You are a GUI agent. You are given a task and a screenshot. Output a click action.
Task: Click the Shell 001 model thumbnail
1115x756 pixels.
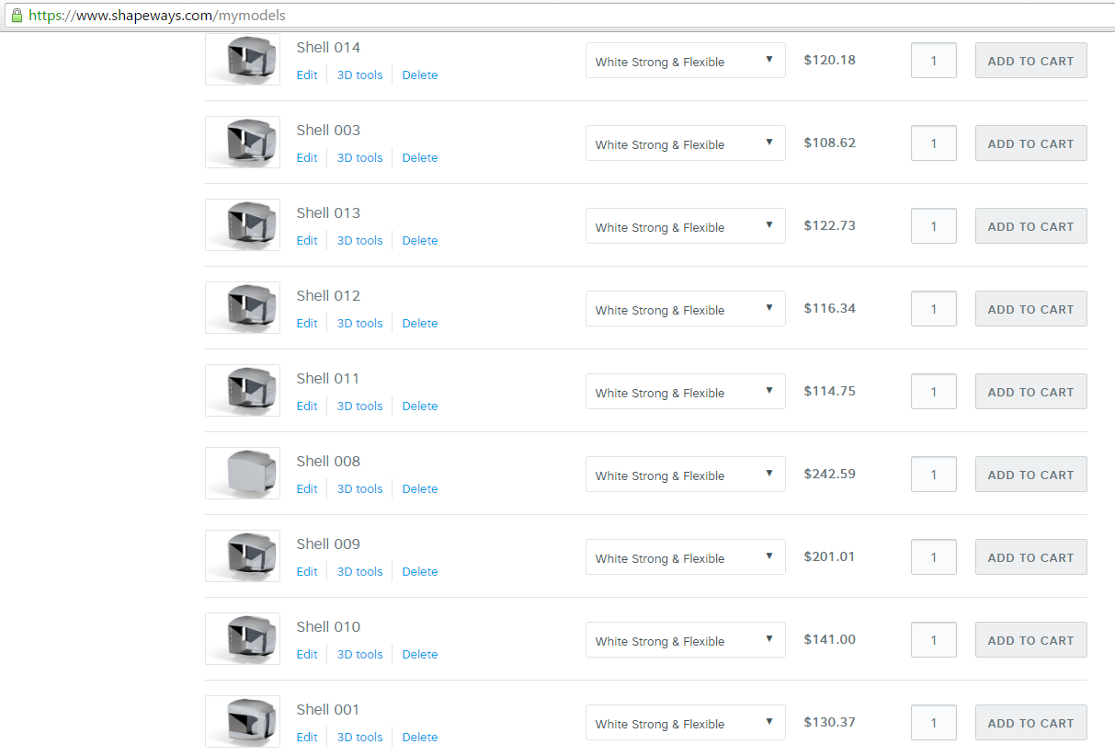(242, 721)
